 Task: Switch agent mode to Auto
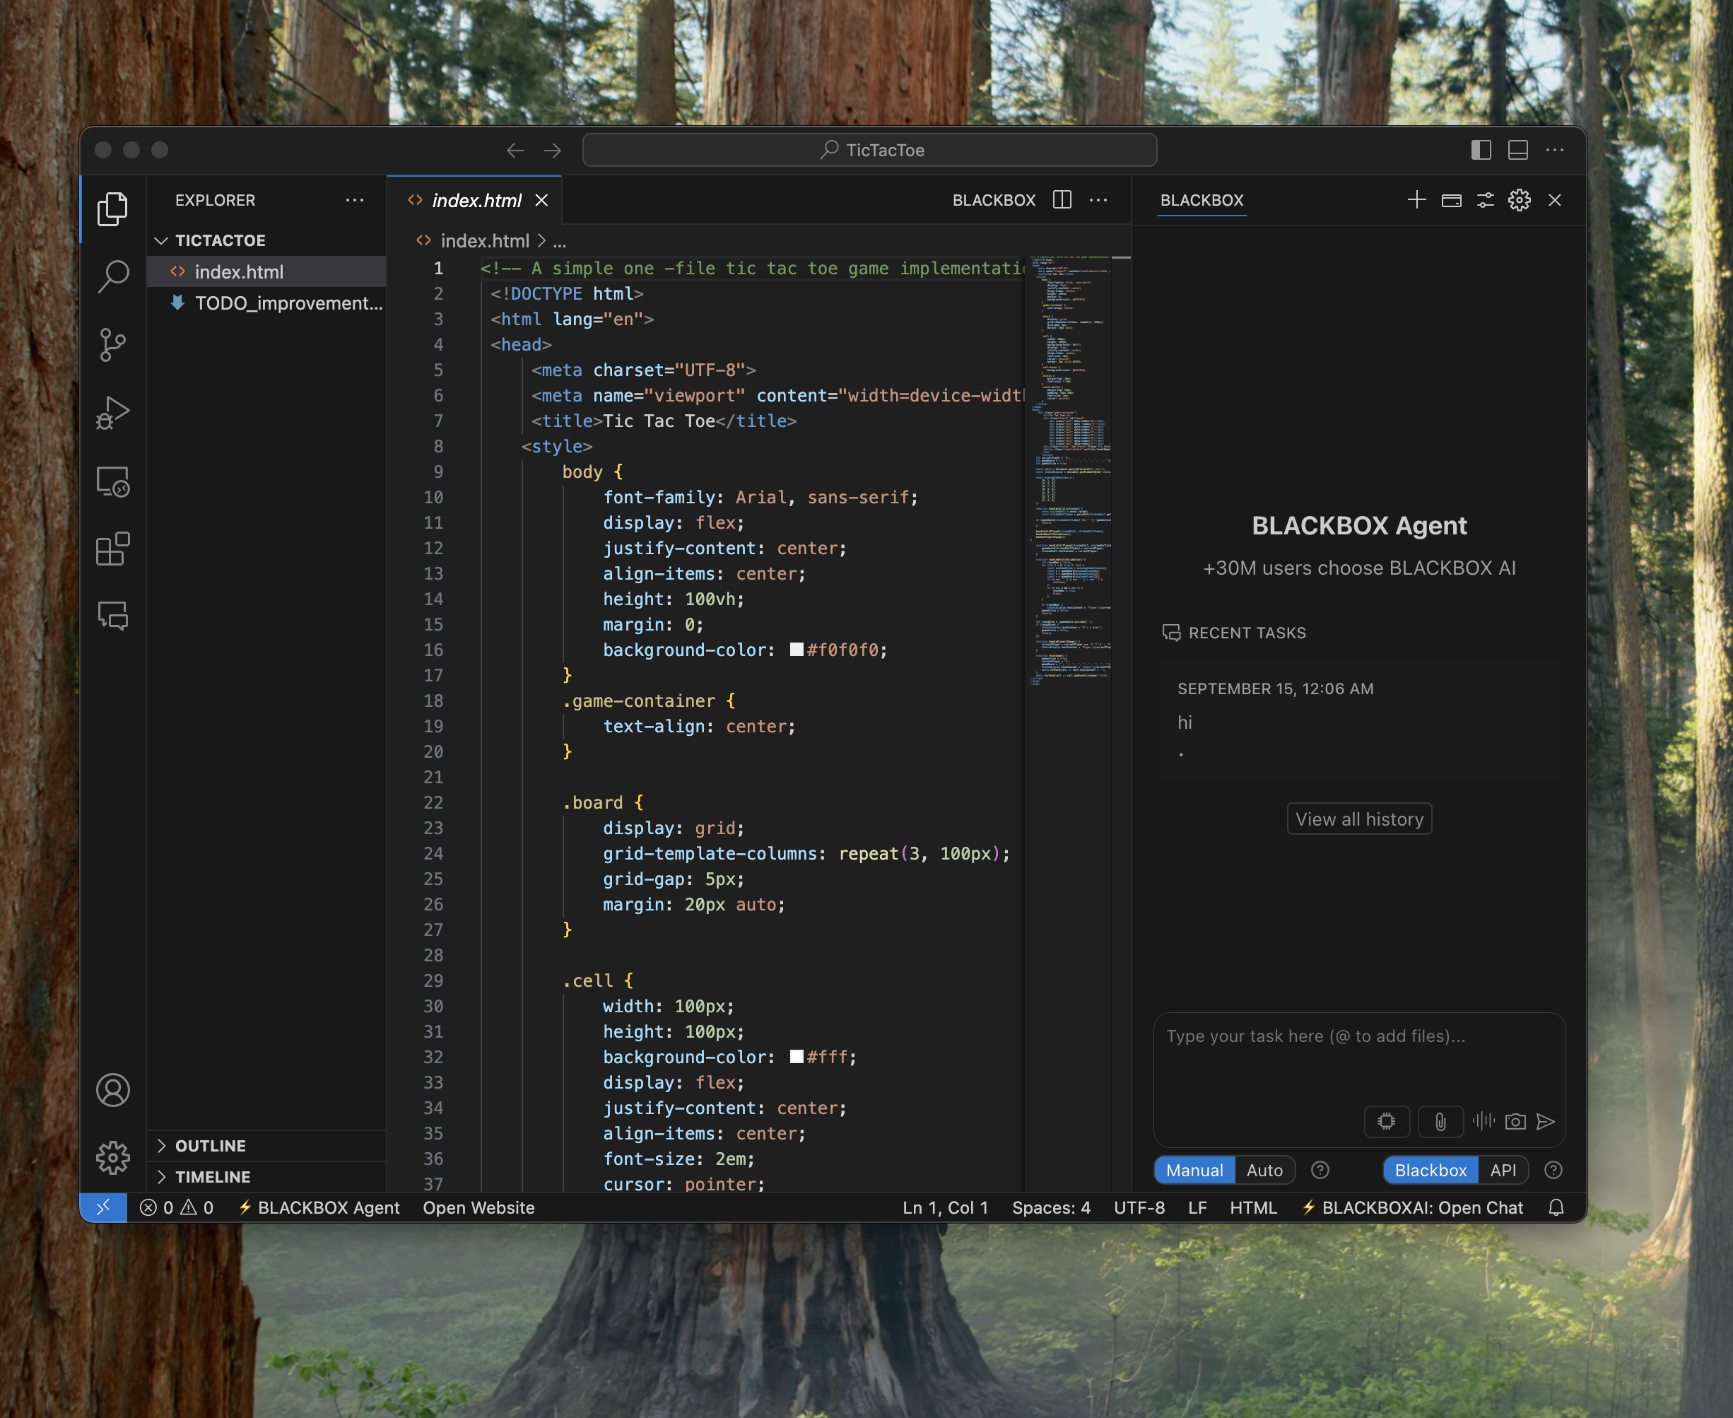coord(1264,1170)
